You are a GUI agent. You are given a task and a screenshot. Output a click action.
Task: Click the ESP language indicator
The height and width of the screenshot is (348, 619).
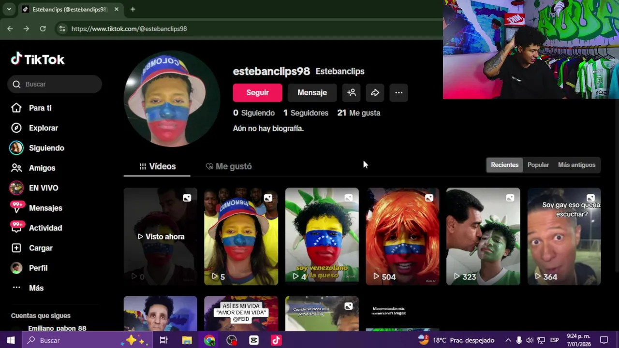tap(555, 340)
